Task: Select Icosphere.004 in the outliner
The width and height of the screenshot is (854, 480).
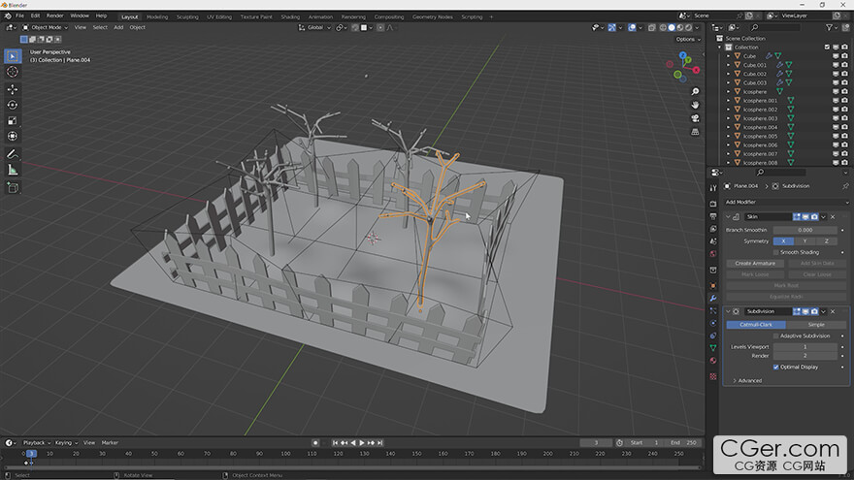Action: tap(760, 127)
